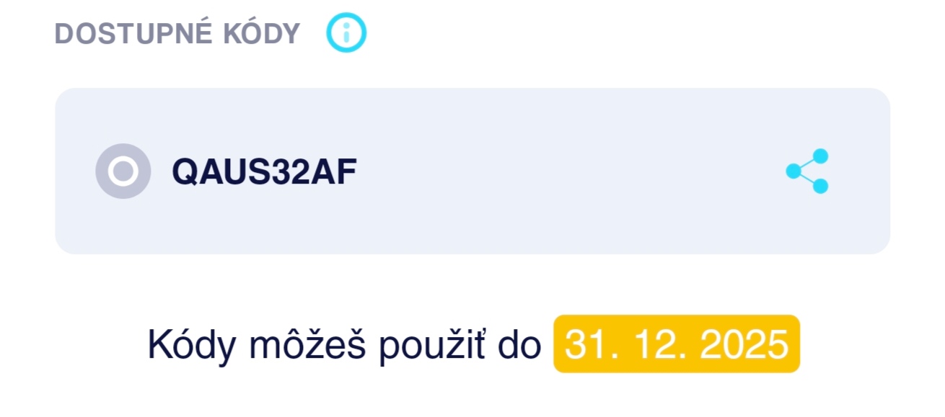Choose the code using the grey circle

123,171
